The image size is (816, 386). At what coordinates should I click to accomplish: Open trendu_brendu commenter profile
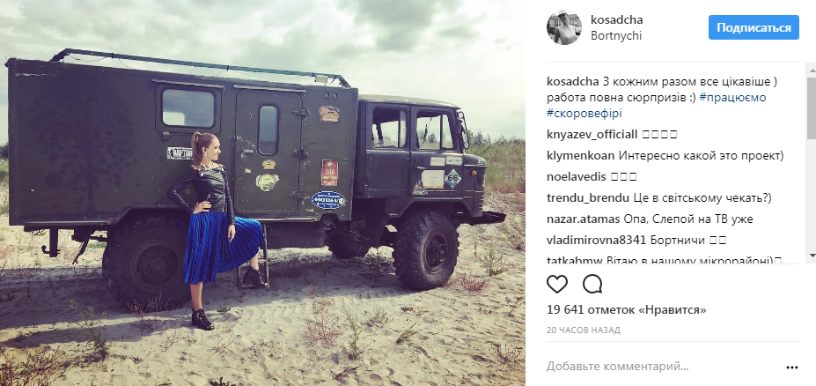coord(588,198)
